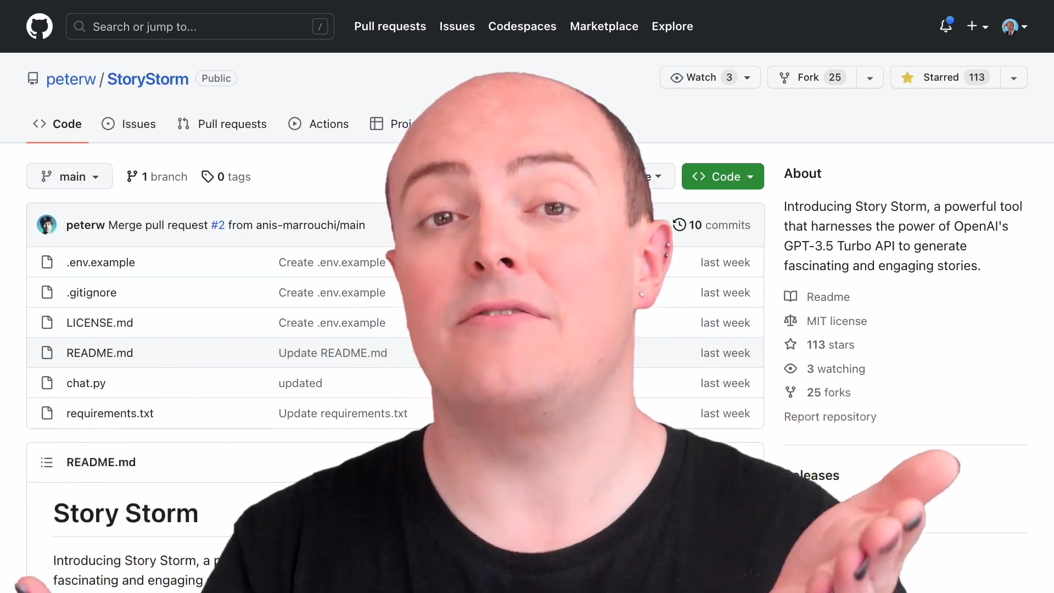Open 'Update requirements.txt' commit message
Viewport: 1054px width, 593px height.
[343, 413]
